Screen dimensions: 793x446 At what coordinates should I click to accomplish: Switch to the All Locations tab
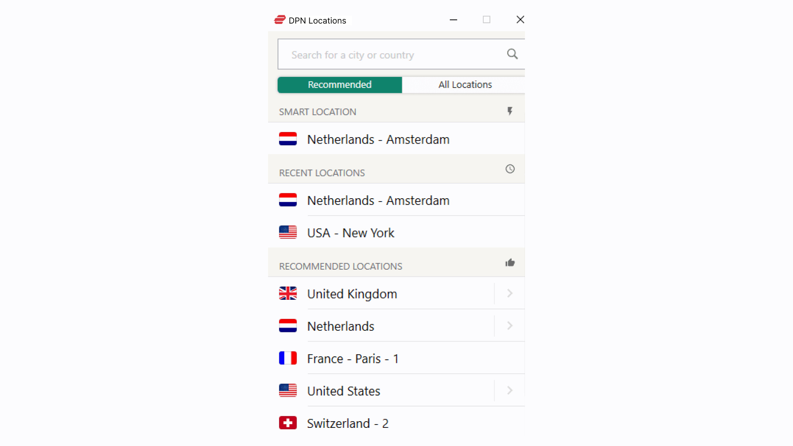[465, 85]
